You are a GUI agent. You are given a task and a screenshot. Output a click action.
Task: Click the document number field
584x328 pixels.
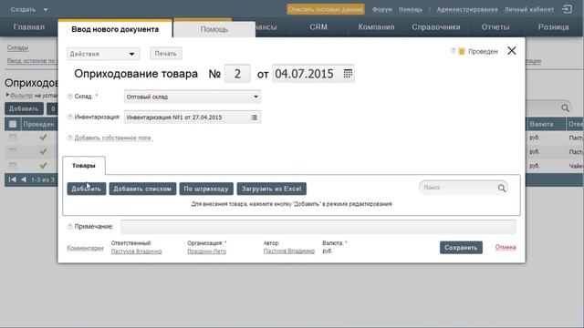click(237, 74)
